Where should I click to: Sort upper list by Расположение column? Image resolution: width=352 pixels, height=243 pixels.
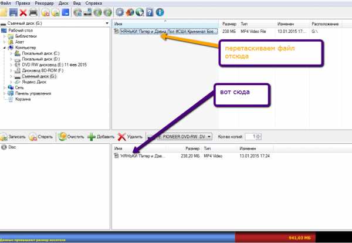coord(325,24)
